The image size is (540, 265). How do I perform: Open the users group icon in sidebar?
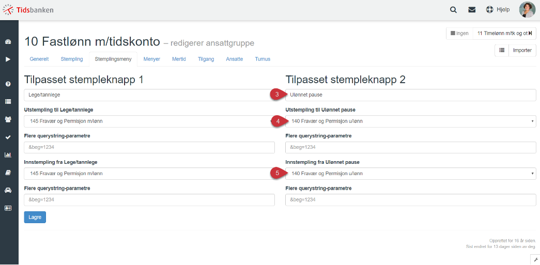(8, 119)
